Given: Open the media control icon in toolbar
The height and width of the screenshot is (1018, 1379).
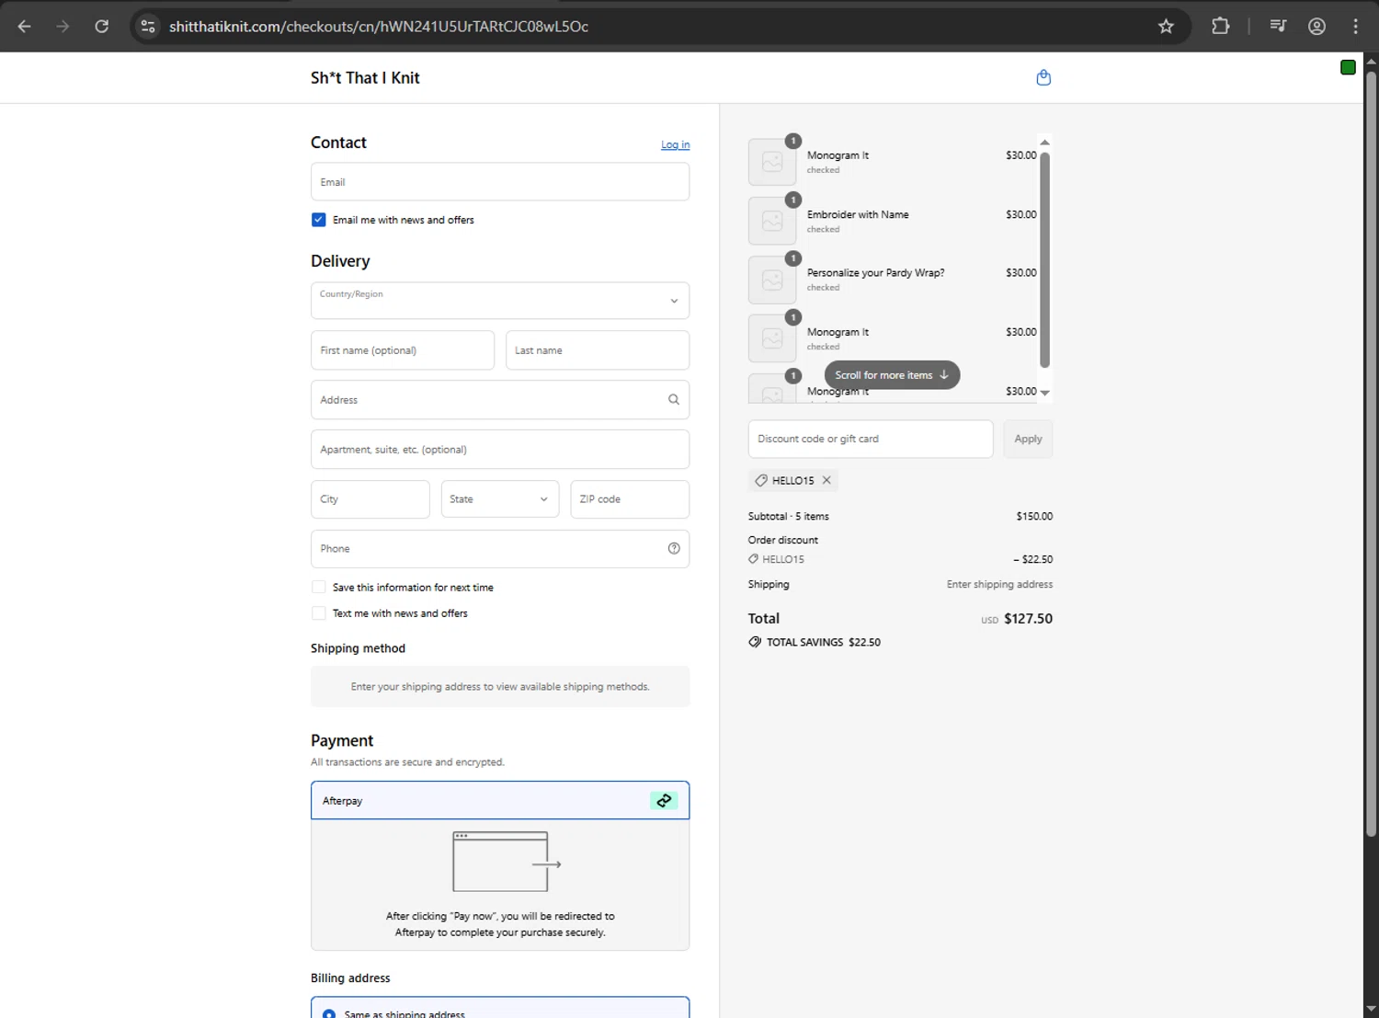Looking at the screenshot, I should pos(1278,26).
